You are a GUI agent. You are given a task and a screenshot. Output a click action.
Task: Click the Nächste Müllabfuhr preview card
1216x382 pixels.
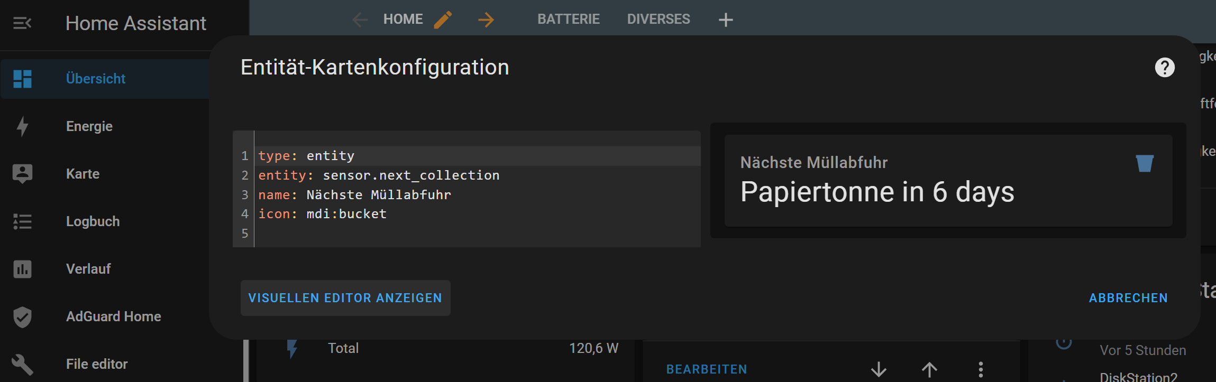948,181
